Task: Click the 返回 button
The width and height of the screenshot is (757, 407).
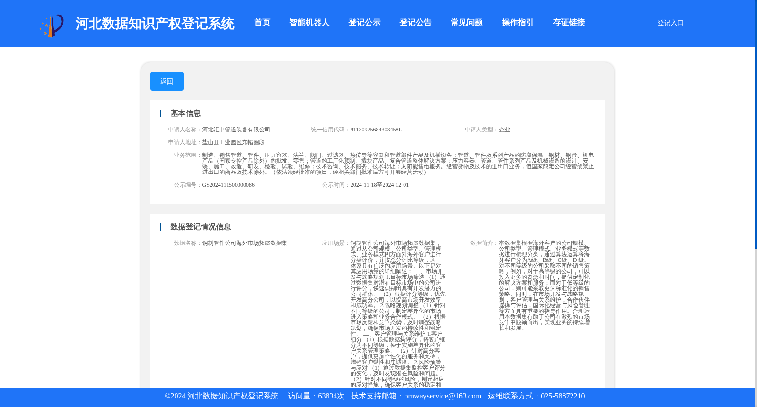Action: tap(167, 81)
